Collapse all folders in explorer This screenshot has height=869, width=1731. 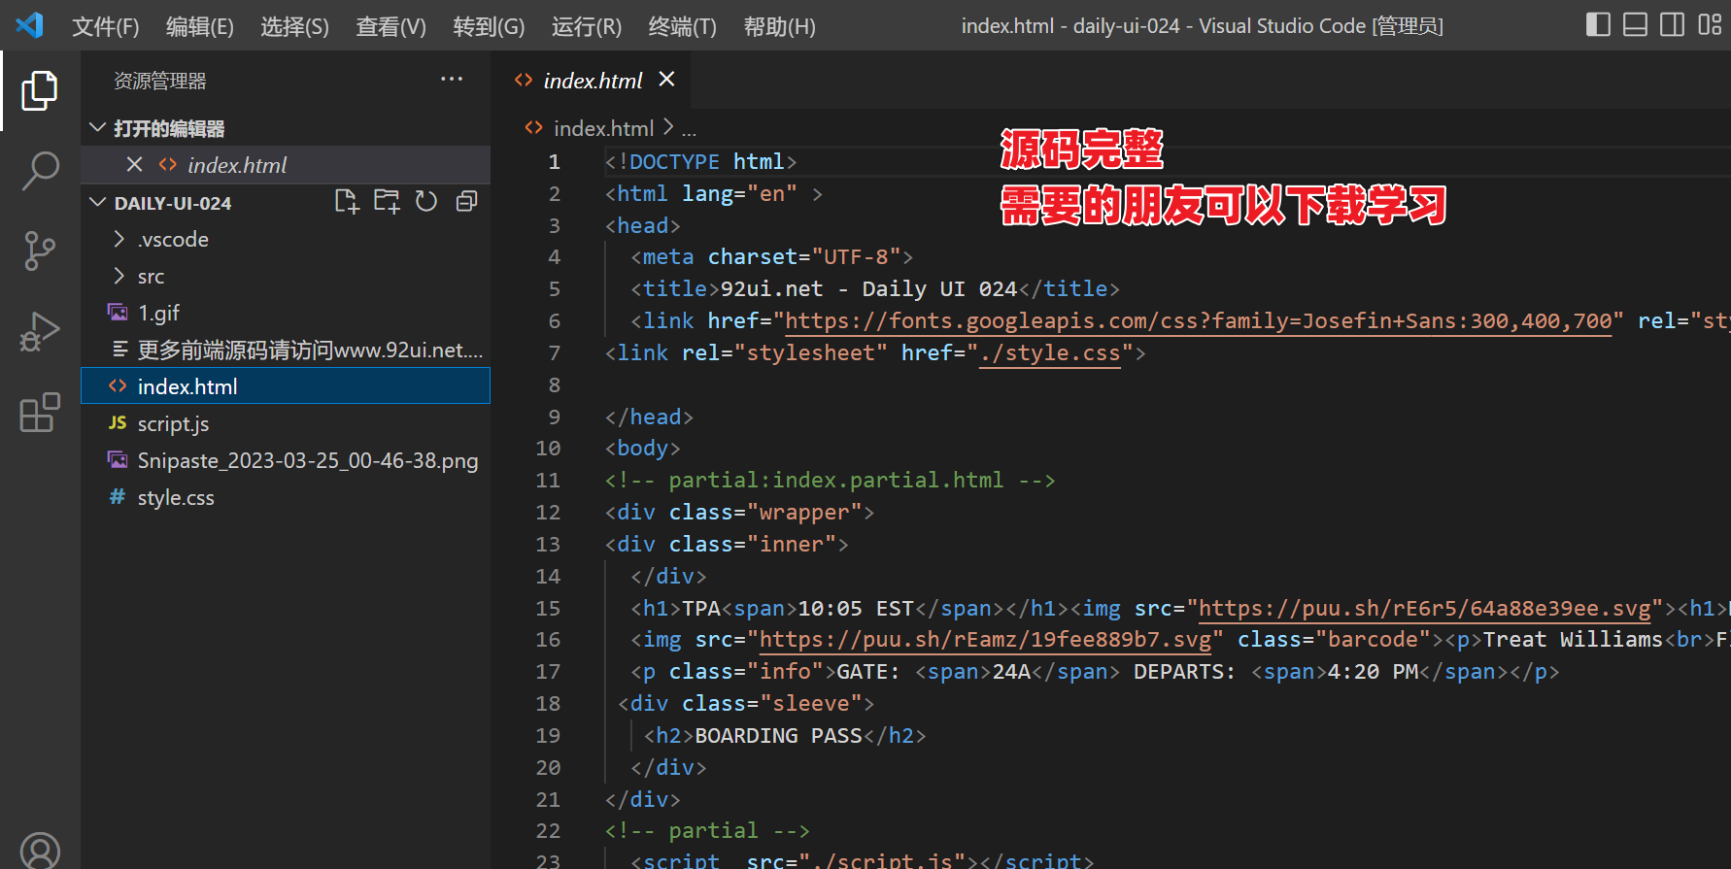467,202
